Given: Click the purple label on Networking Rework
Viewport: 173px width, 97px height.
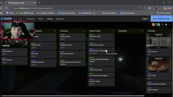Looking at the screenshot, I should pos(62,52).
